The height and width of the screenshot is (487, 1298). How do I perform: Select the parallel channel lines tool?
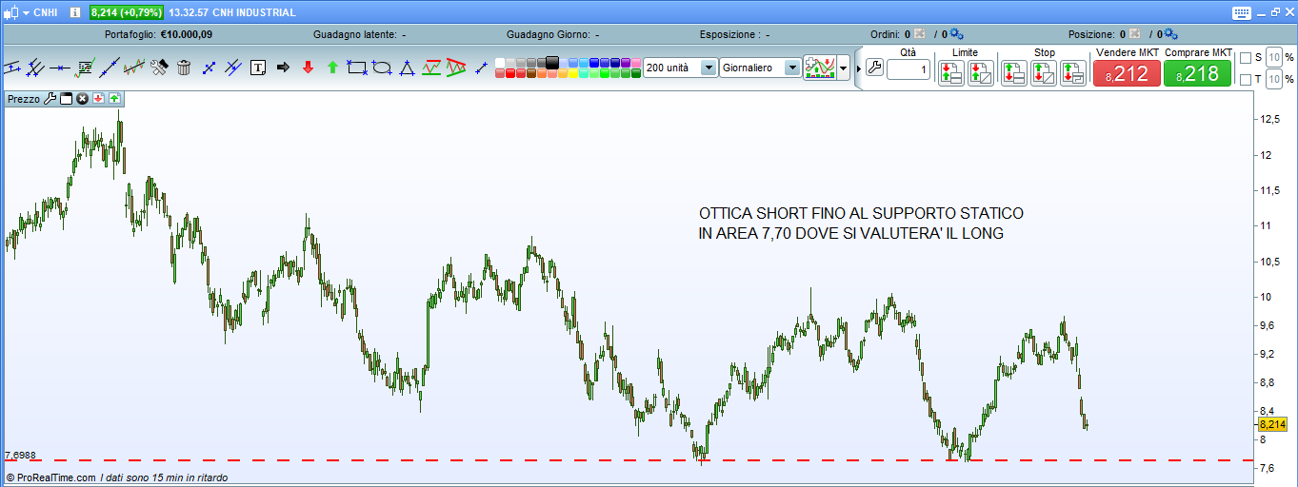(35, 68)
